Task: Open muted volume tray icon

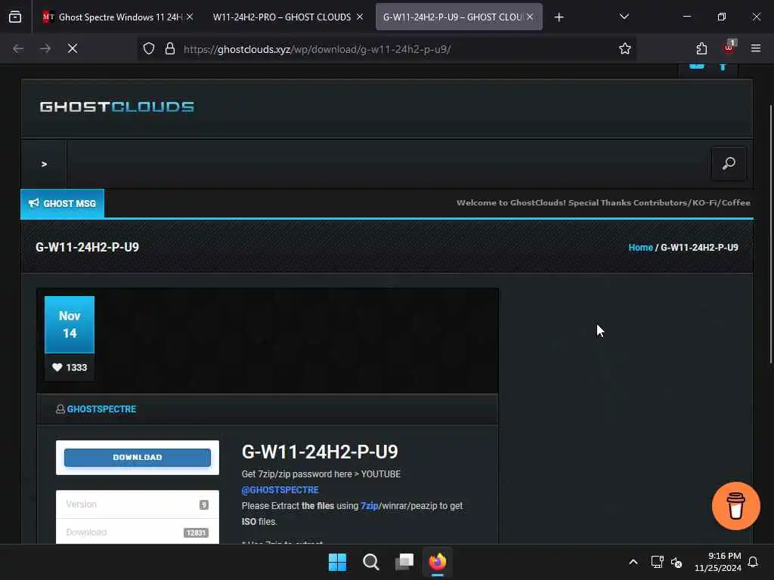Action: 676,562
